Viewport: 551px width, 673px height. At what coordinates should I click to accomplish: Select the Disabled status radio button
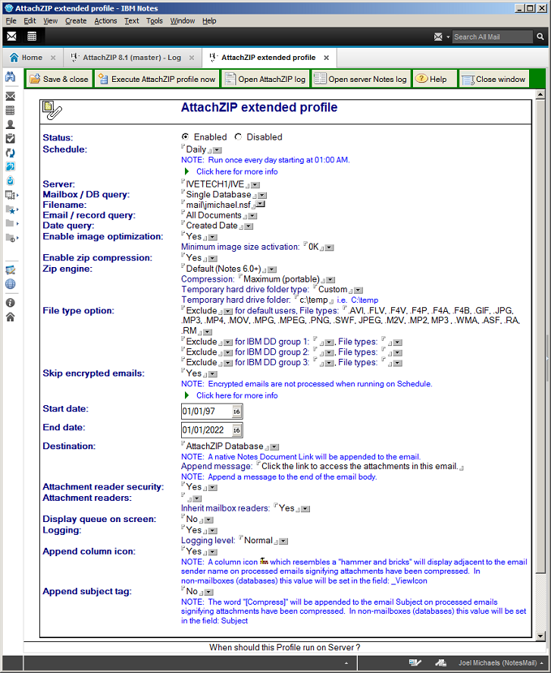pyautogui.click(x=238, y=137)
